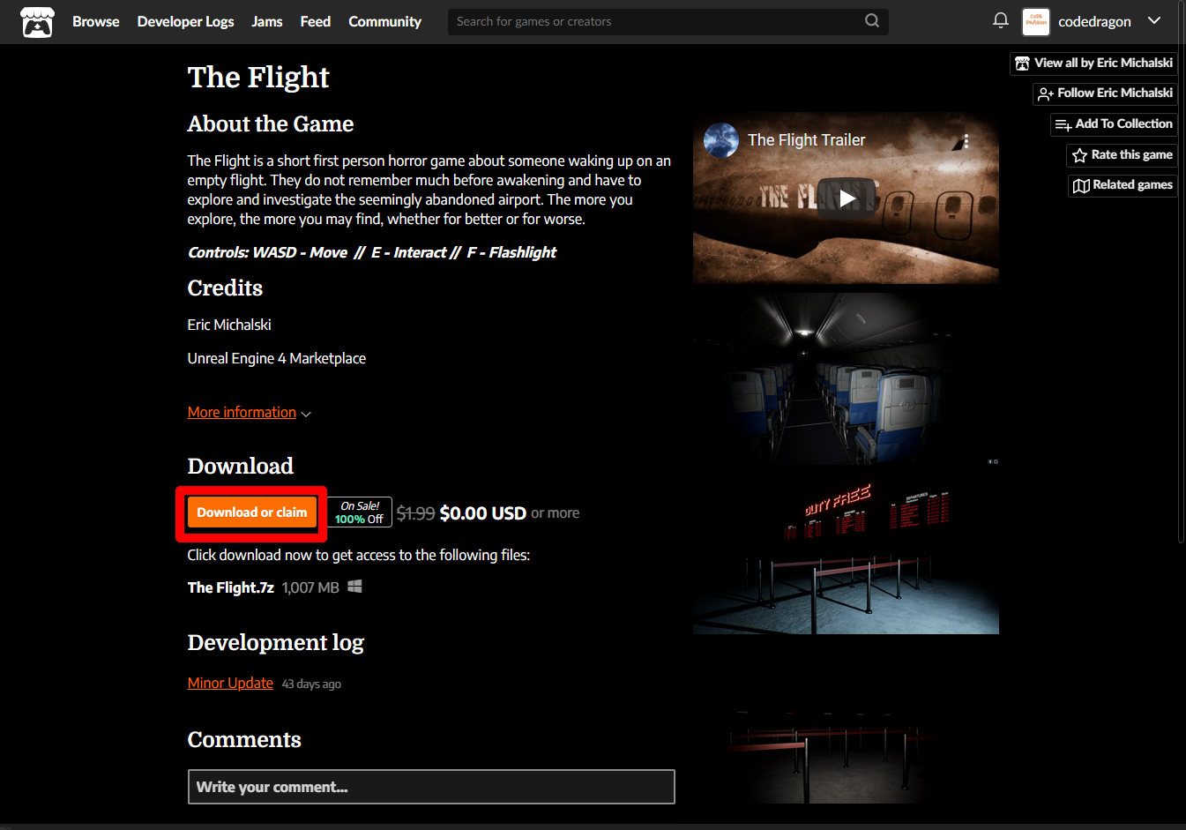
Task: Show related games
Action: point(1122,185)
